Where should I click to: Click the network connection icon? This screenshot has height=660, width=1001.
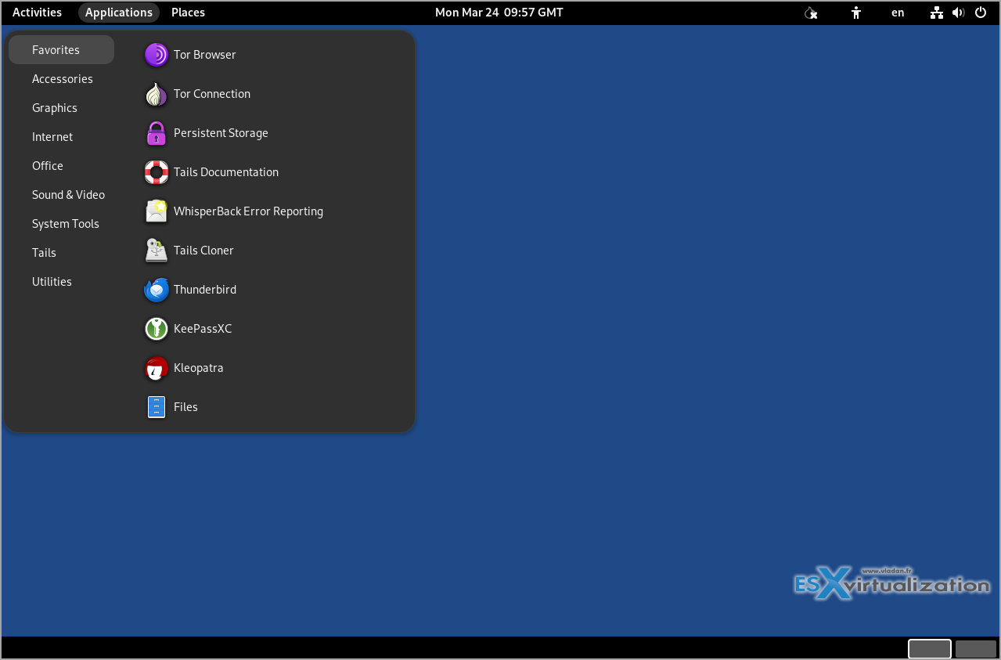point(937,13)
